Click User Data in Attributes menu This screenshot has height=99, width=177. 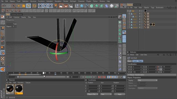point(144,55)
